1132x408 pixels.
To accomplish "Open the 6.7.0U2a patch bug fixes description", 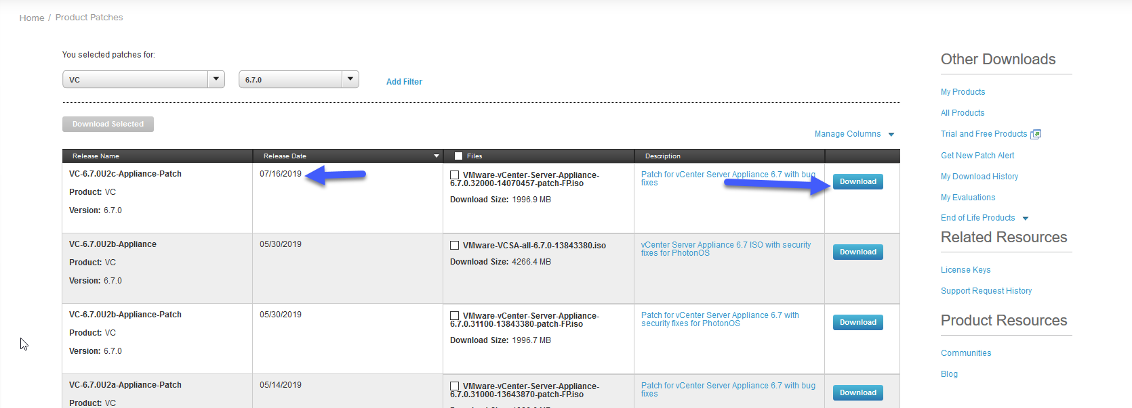I will pyautogui.click(x=728, y=390).
